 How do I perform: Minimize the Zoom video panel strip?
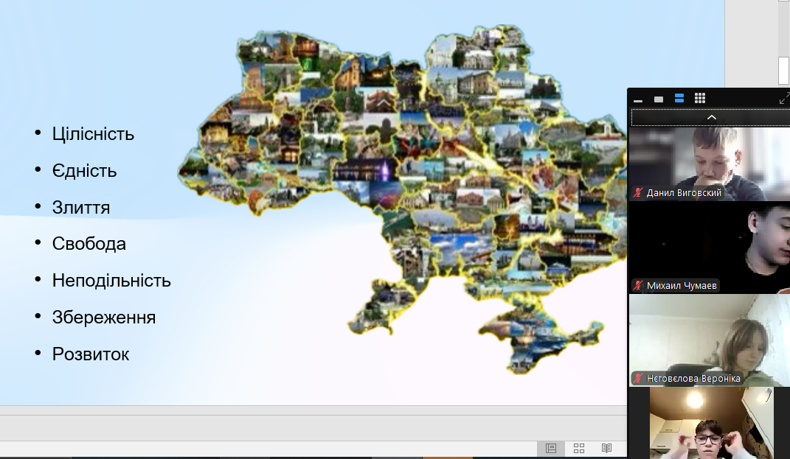click(638, 99)
